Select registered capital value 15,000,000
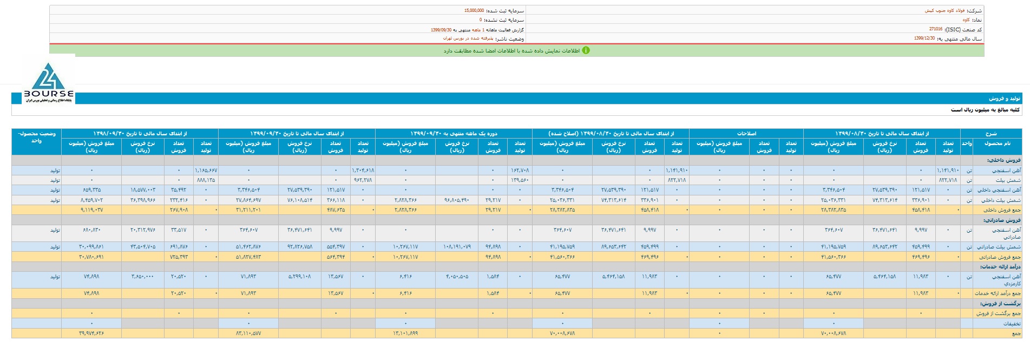1030x347 pixels. pos(474,11)
